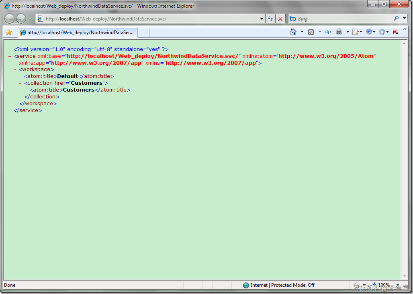Screen dimensions: 413x294
Task: Click the href "Customers" attribute value
Action: click(x=87, y=83)
